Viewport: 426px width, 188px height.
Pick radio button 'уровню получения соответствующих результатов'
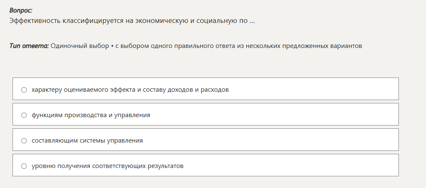click(x=24, y=166)
